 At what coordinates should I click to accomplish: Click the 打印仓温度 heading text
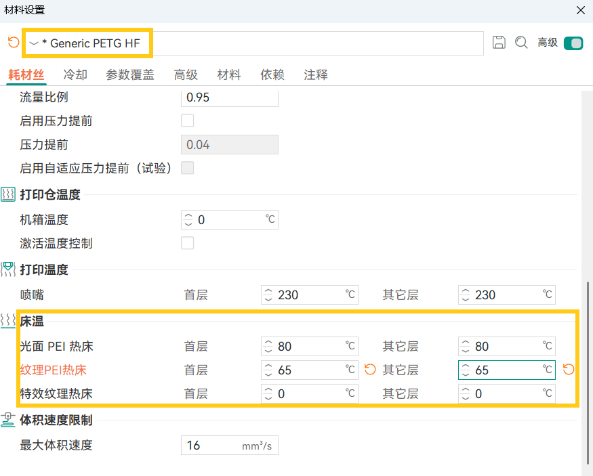point(50,194)
